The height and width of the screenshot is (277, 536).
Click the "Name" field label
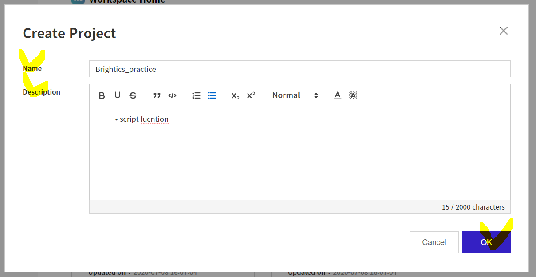point(32,68)
